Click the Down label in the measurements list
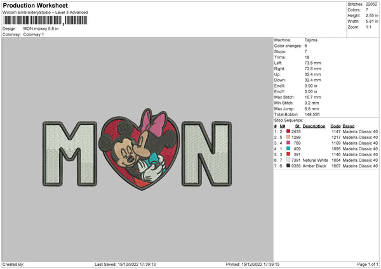The image size is (381, 269). pyautogui.click(x=279, y=80)
